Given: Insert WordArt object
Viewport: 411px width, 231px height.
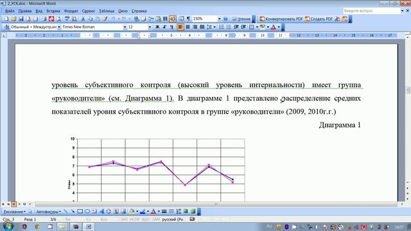Looking at the screenshot, I should [x=101, y=211].
